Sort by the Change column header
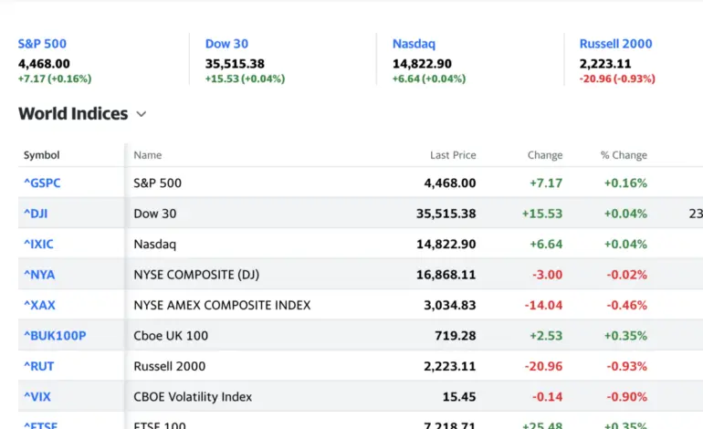 [545, 155]
